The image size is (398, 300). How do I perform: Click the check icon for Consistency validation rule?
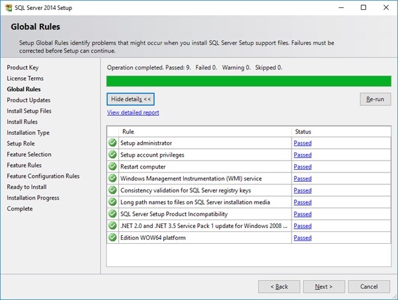coord(112,190)
